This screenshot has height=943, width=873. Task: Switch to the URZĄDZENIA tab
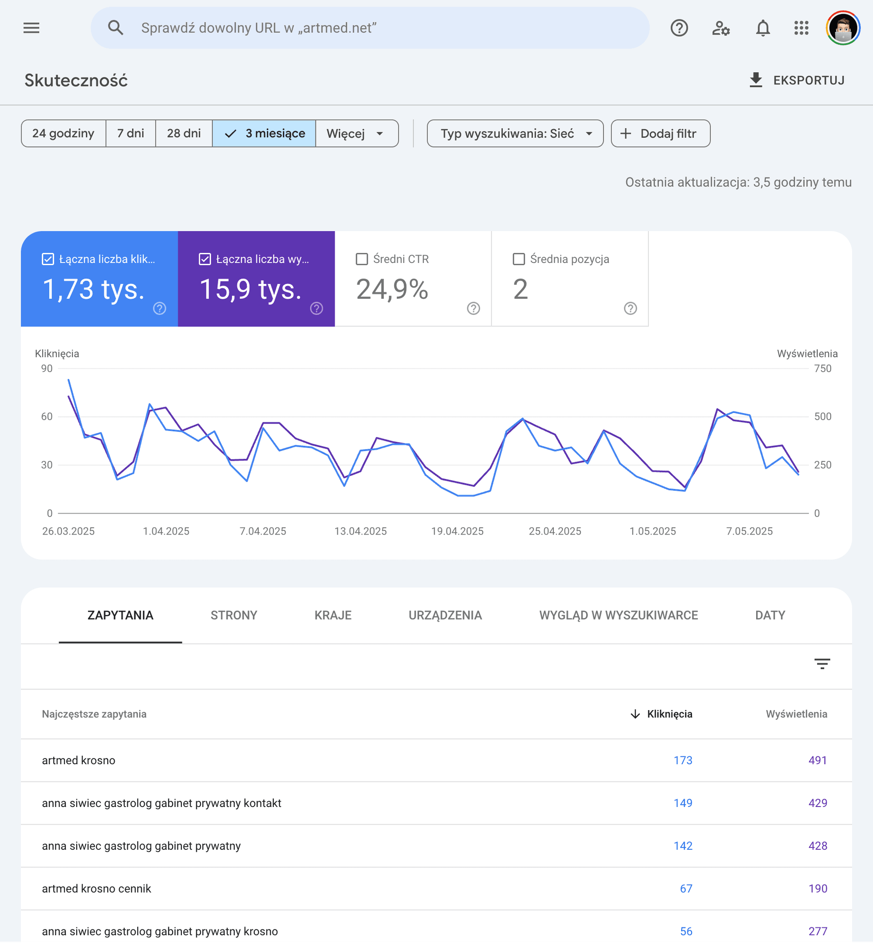click(x=445, y=615)
